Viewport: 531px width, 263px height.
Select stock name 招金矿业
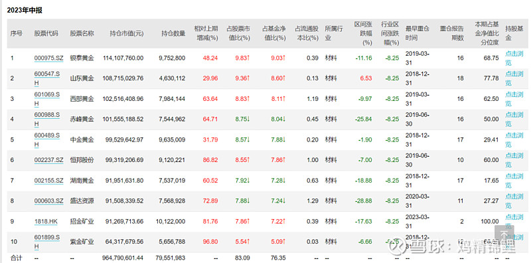coord(82,221)
